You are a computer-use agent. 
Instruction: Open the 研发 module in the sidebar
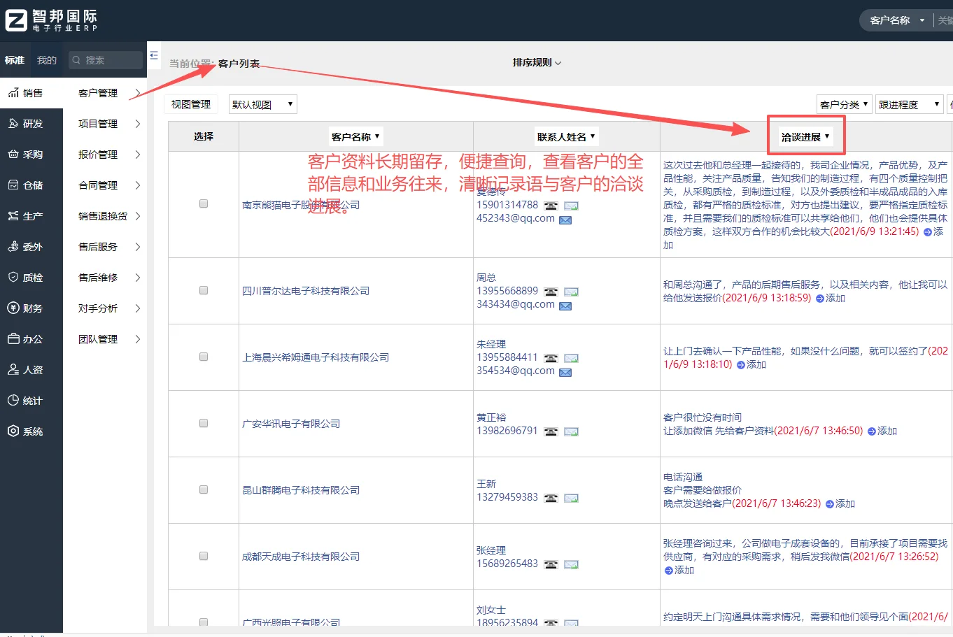pyautogui.click(x=31, y=124)
